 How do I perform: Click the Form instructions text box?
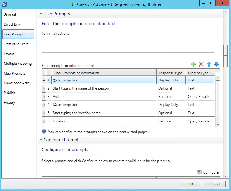(x=128, y=44)
